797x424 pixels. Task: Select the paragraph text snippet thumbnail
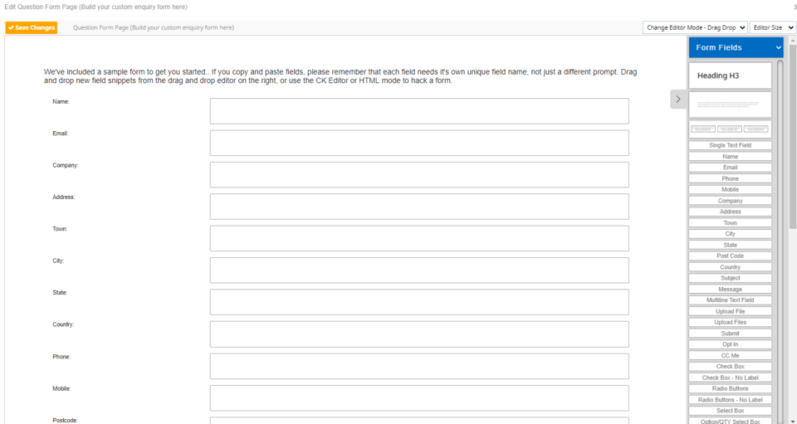pyautogui.click(x=731, y=105)
